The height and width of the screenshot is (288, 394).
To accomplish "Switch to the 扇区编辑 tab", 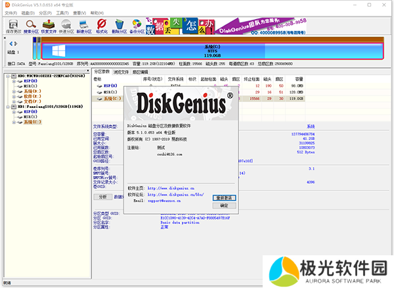I will pos(141,71).
